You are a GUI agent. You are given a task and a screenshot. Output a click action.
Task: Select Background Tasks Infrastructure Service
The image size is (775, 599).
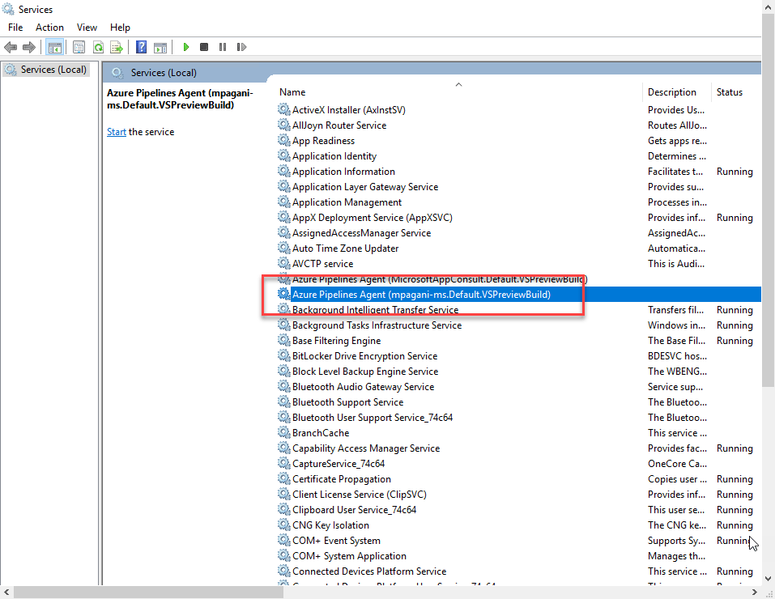tap(377, 325)
